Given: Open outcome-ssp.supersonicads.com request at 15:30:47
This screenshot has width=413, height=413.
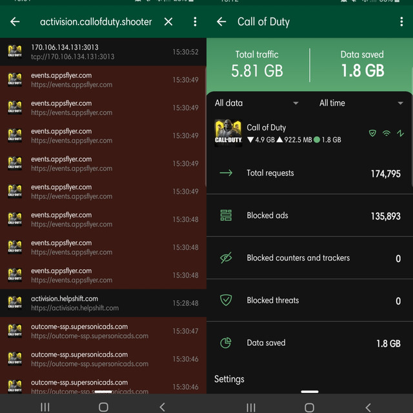Looking at the screenshot, I should [x=103, y=331].
